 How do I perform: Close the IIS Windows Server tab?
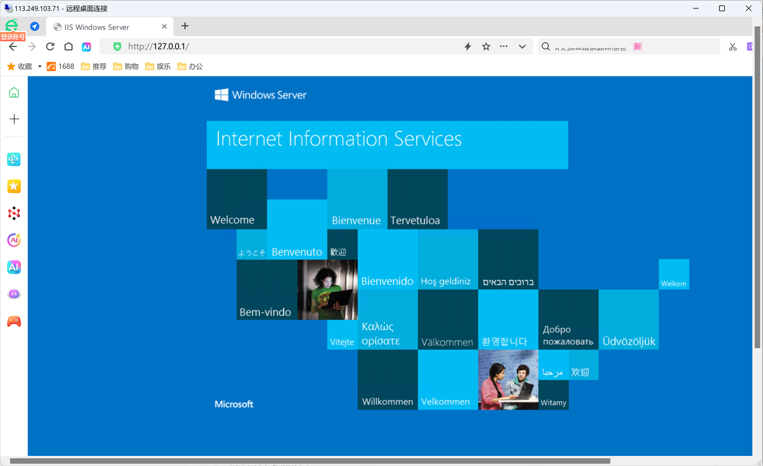[164, 27]
